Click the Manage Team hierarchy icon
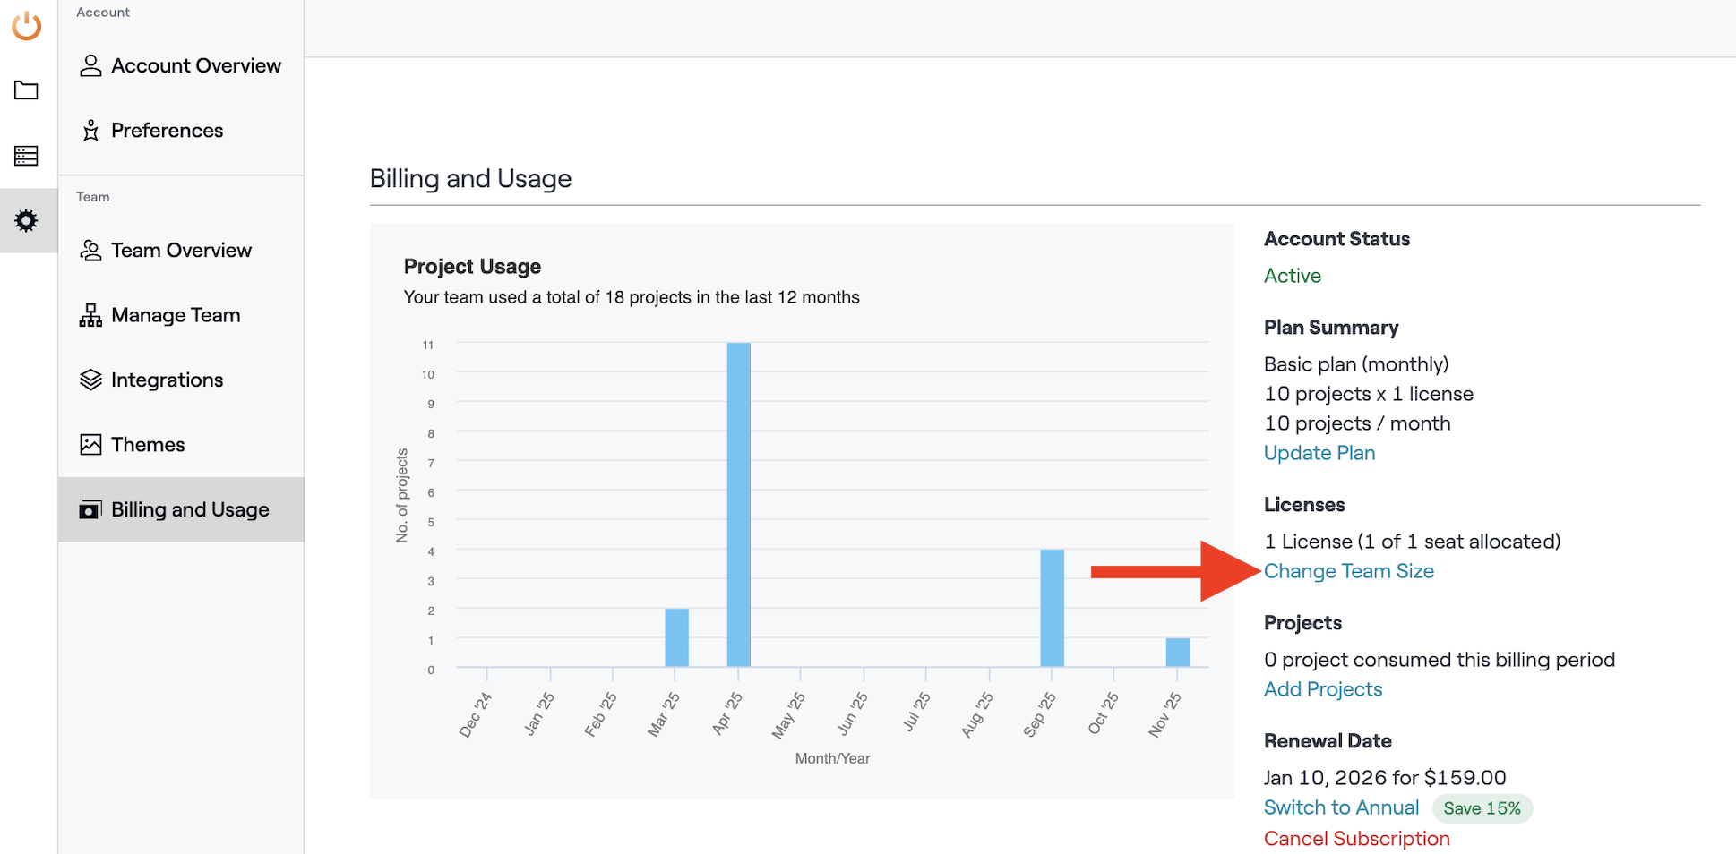This screenshot has height=854, width=1736. pos(90,315)
